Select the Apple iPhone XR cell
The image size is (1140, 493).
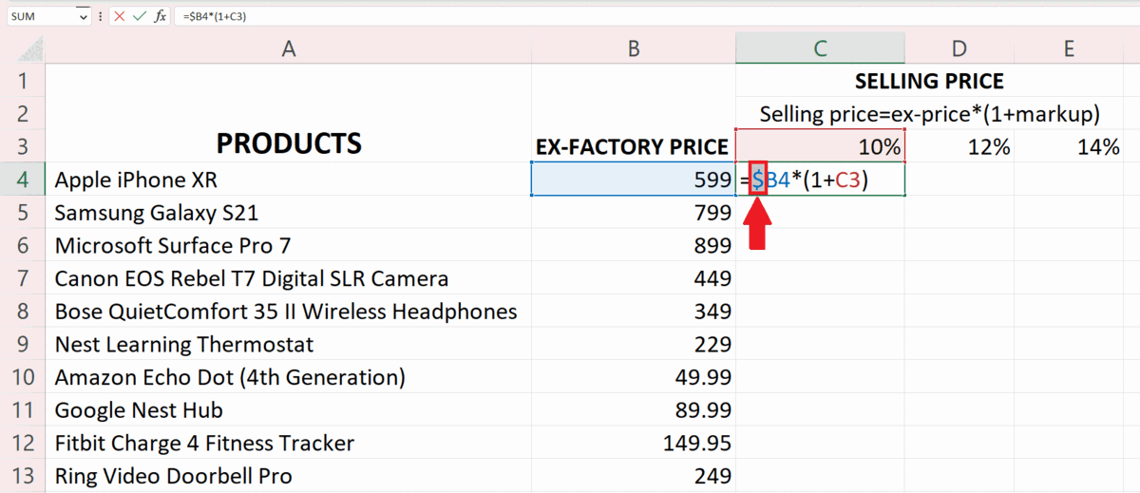(x=288, y=179)
